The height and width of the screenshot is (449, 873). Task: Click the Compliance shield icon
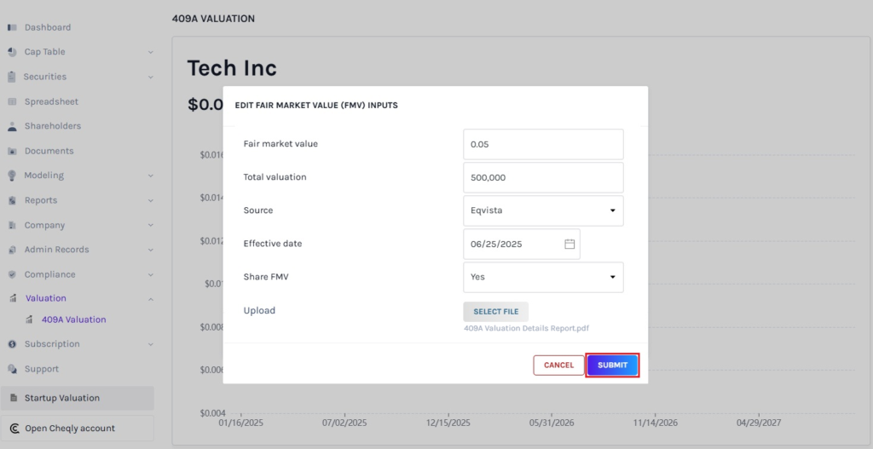[x=12, y=274]
